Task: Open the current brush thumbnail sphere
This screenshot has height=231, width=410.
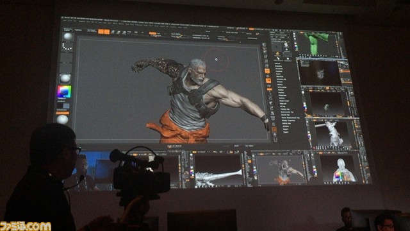Action: [x=69, y=37]
